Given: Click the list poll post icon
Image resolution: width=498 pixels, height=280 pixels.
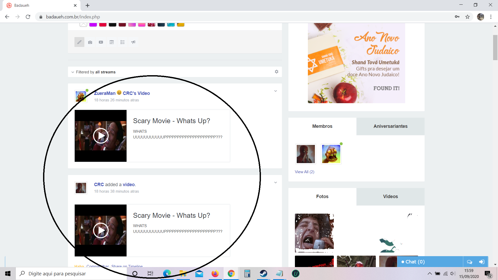Looking at the screenshot, I should pos(122,42).
